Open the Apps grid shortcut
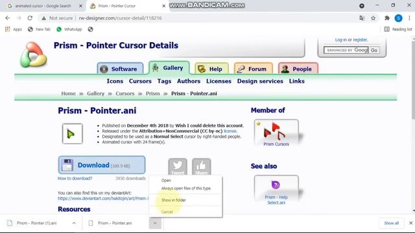 14,29
